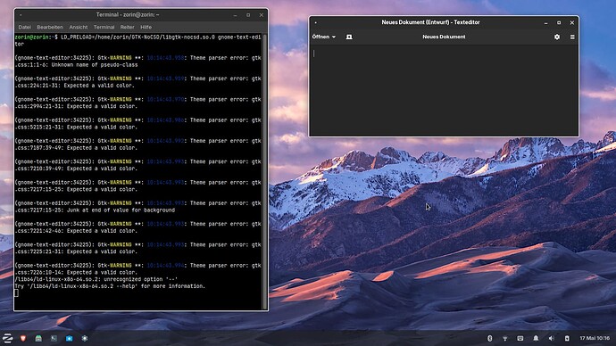
Task: Click the battery indicator in the tray
Action: [567, 338]
